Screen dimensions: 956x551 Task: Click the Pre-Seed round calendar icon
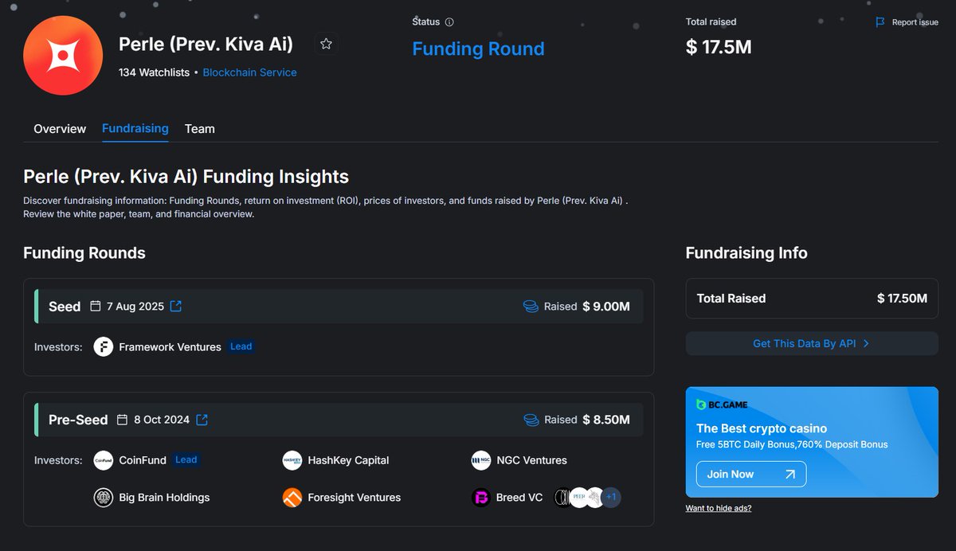tap(122, 420)
